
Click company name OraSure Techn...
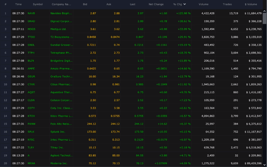[x=62, y=76]
